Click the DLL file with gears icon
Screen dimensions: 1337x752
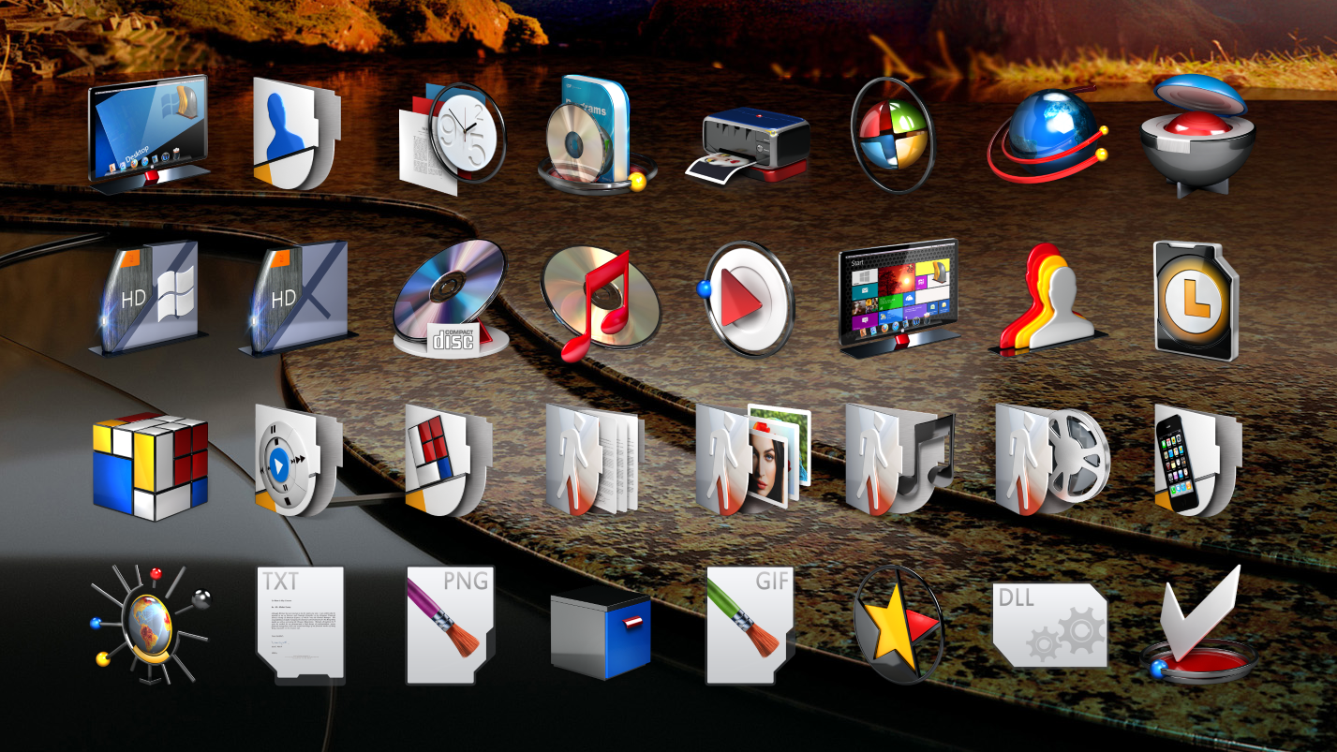click(1049, 625)
